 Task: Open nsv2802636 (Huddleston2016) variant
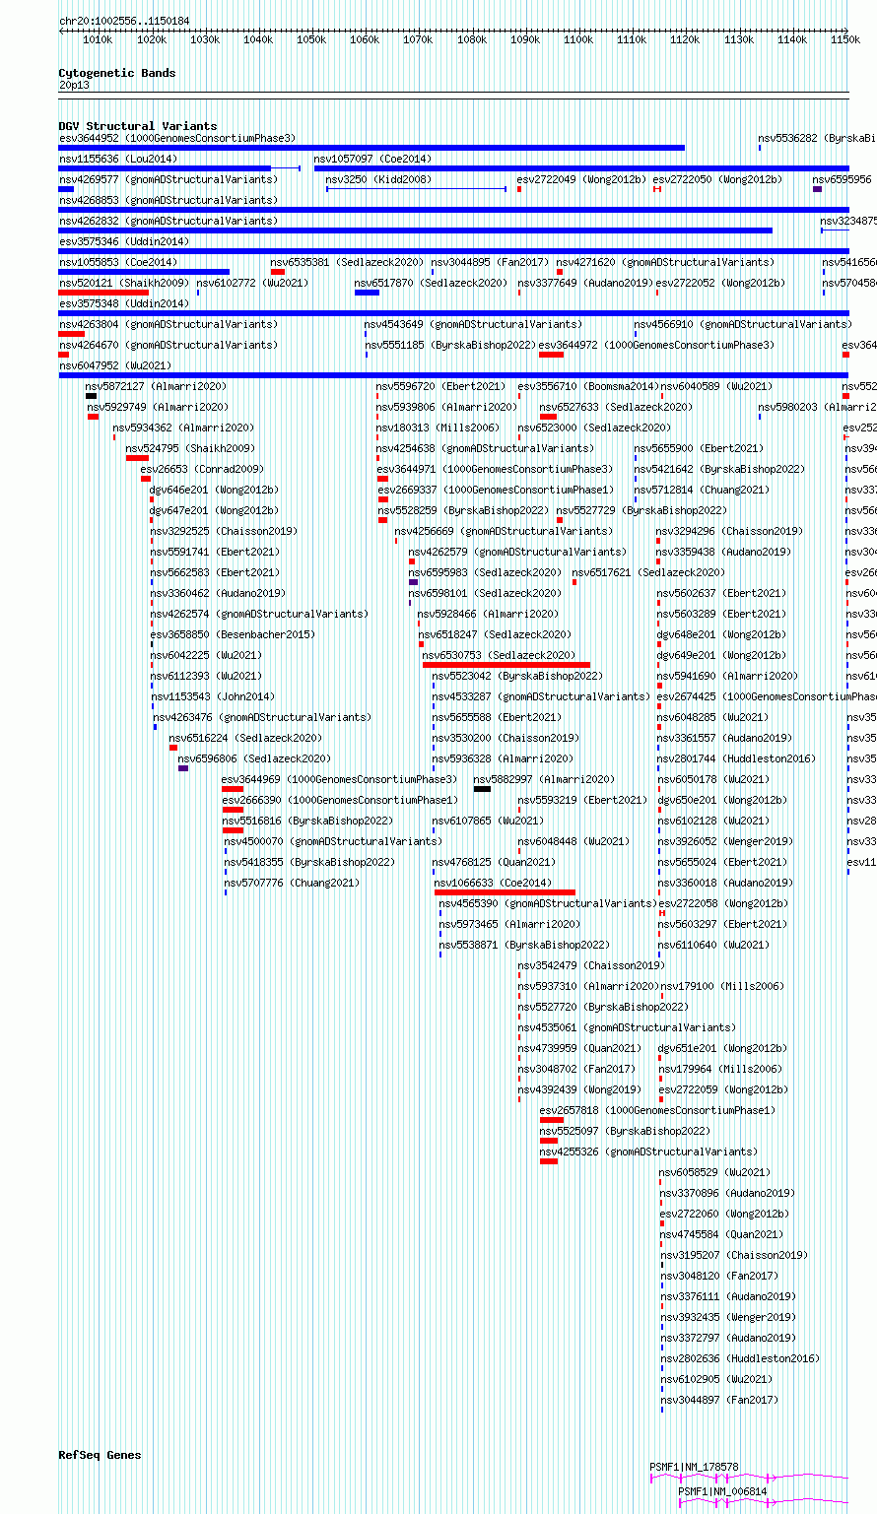[739, 1358]
